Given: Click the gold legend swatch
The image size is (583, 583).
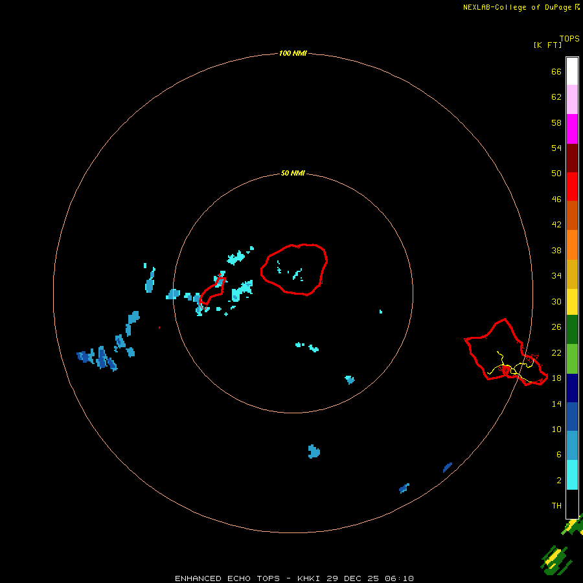Looking at the screenshot, I should click(x=572, y=274).
